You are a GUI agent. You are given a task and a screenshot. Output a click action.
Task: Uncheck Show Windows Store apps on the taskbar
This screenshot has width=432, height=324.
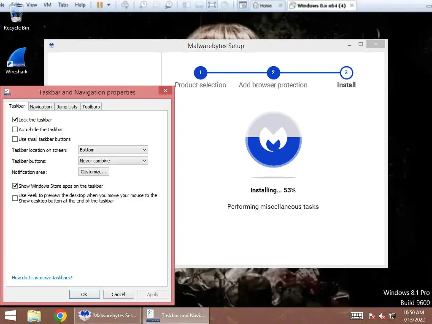click(x=15, y=186)
